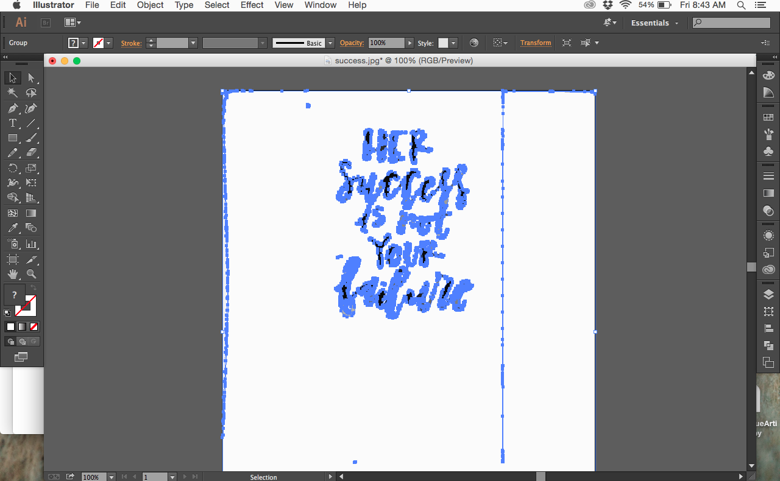The height and width of the screenshot is (481, 780).
Task: Switch to the Type tool
Action: click(x=12, y=123)
